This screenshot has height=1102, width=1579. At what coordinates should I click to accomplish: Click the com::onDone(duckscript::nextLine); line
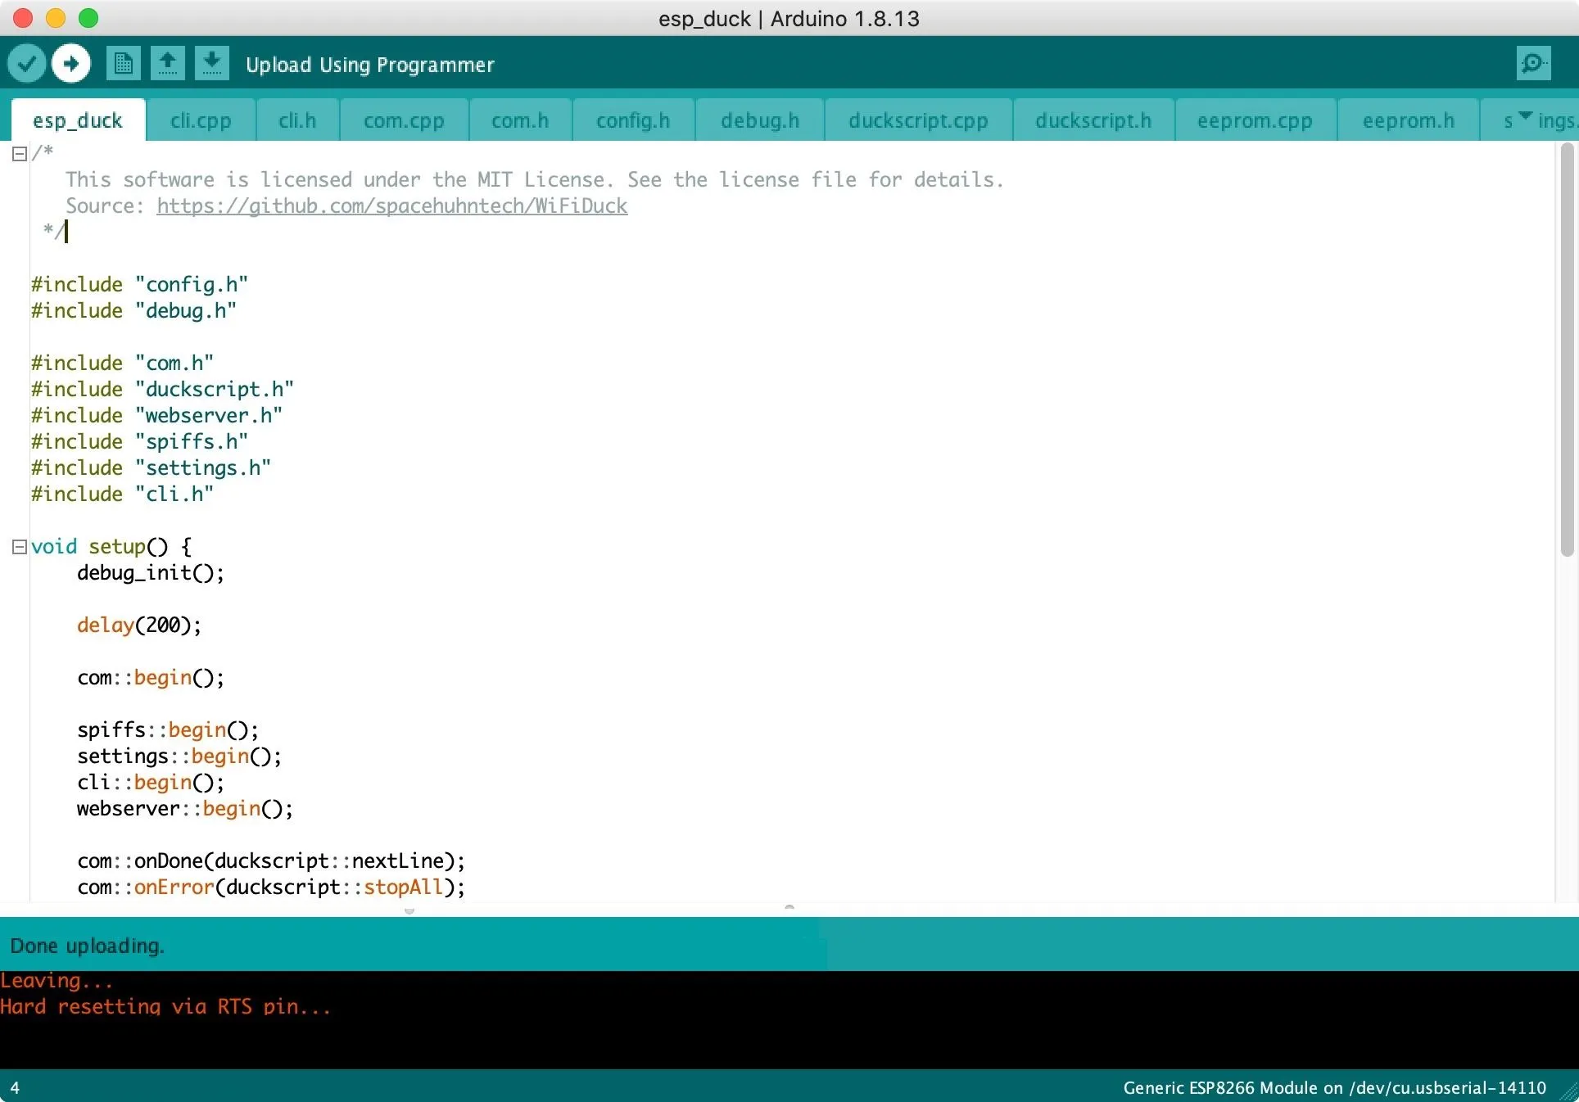pyautogui.click(x=271, y=861)
